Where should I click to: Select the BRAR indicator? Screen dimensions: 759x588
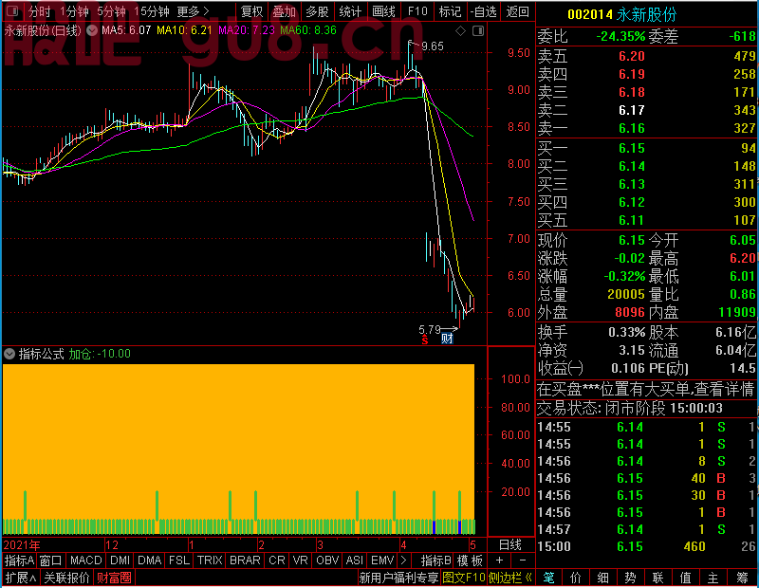(x=245, y=560)
